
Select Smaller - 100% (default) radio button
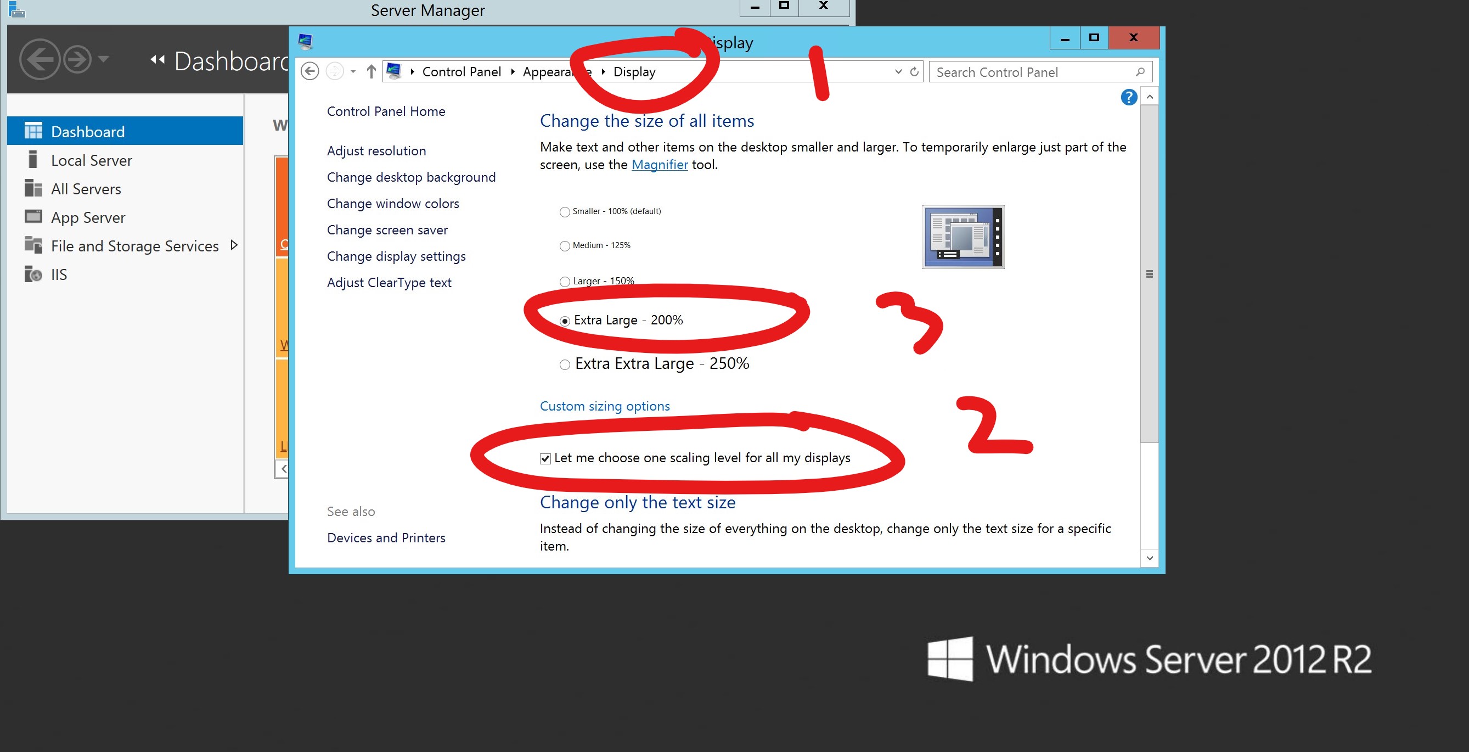coord(565,212)
